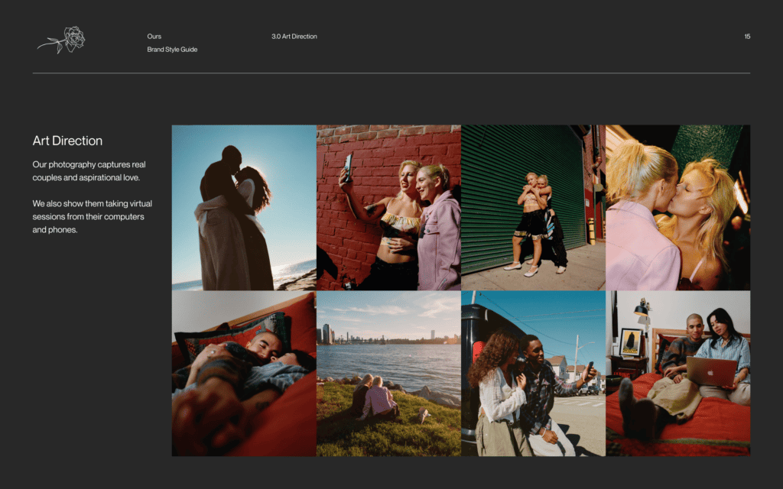
Task: Click the rose logo icon
Action: point(62,40)
